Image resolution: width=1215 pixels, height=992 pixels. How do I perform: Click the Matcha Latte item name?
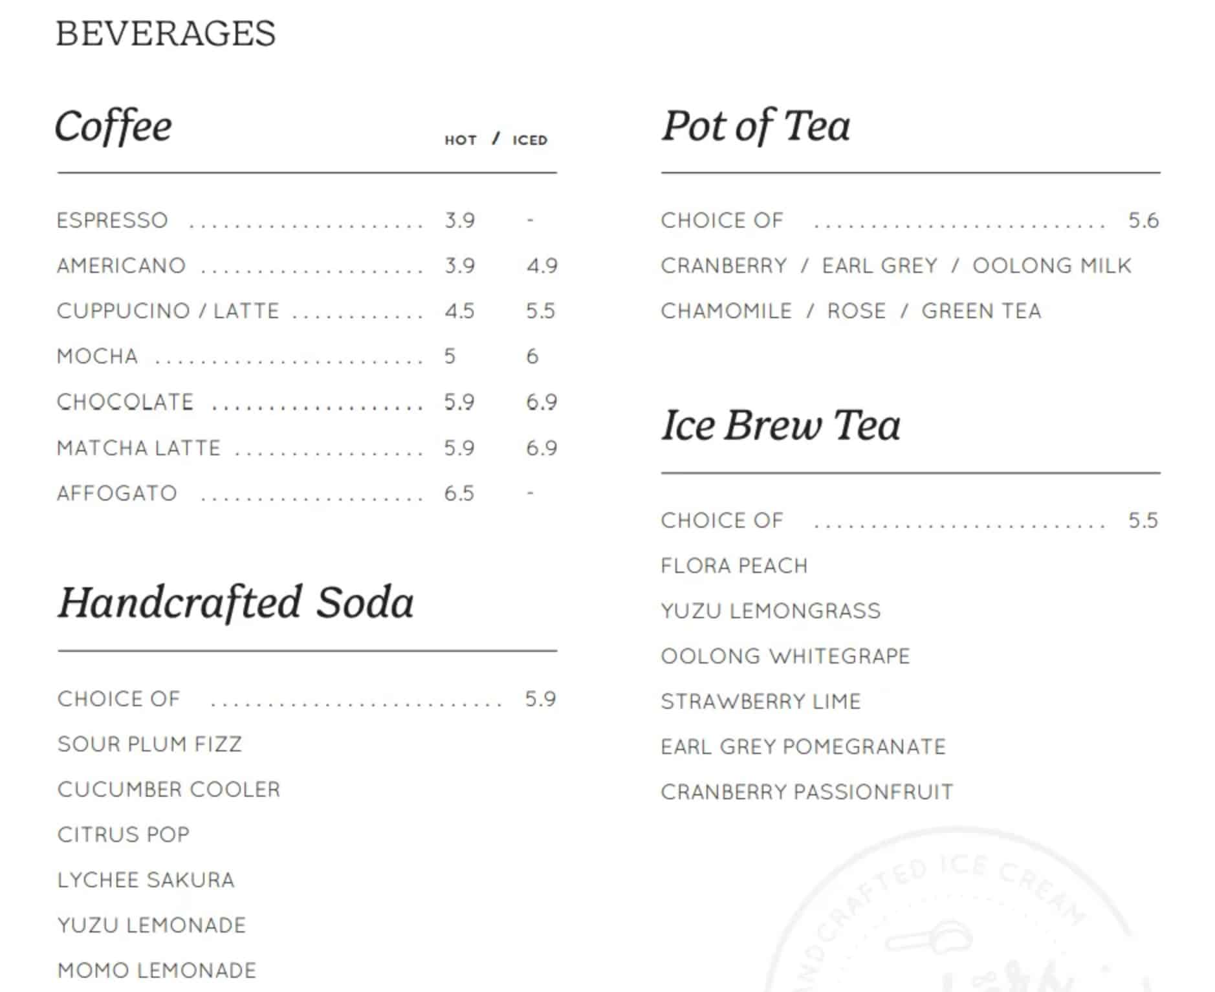(138, 448)
